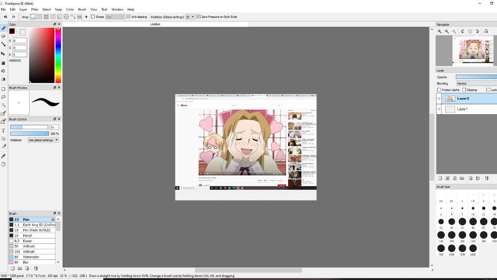Screen dimensions: 497x280
Task: Add a layer folder in Layer panel
Action: (x=462, y=178)
